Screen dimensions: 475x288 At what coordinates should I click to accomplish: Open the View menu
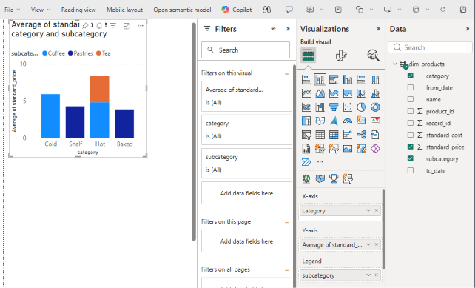click(41, 10)
